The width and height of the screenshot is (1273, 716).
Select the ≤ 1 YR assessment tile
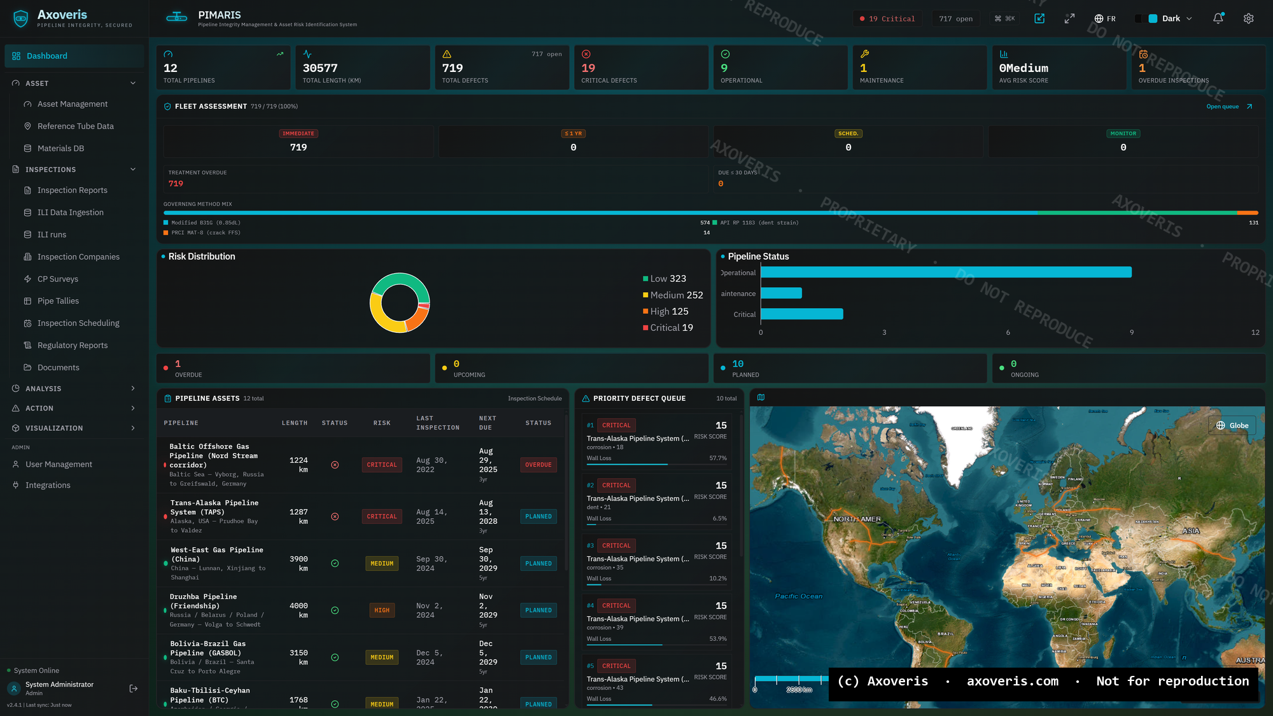coord(573,141)
